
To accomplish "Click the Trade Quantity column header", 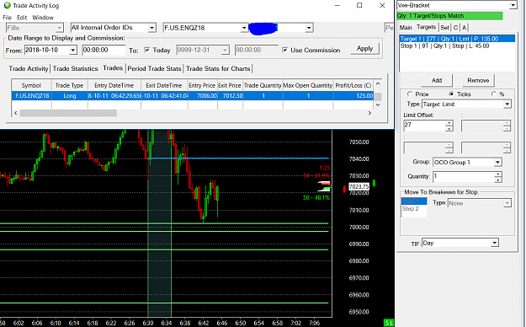I will tap(263, 85).
